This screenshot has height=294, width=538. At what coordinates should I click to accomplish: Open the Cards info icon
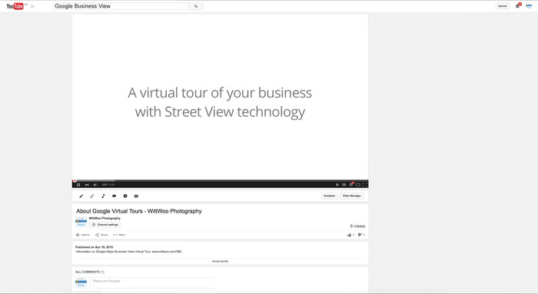click(125, 197)
